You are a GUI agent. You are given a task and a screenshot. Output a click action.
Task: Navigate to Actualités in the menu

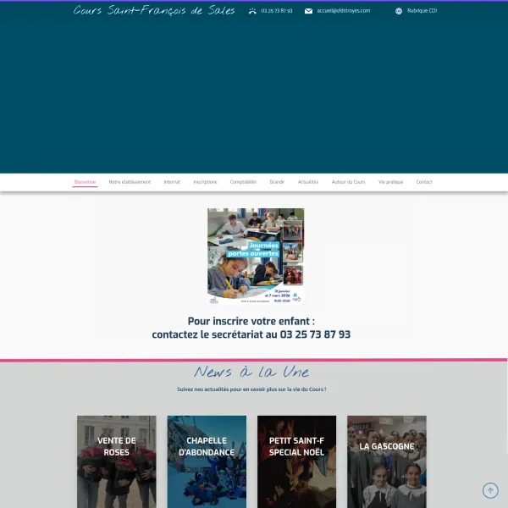tap(308, 182)
